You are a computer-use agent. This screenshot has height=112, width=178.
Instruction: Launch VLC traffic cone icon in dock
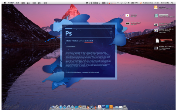click(x=96, y=107)
